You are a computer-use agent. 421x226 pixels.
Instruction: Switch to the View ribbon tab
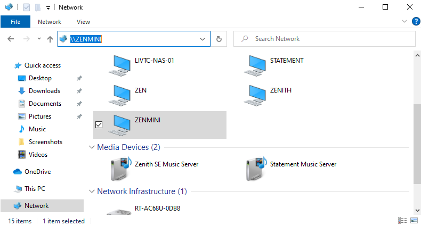tap(83, 22)
